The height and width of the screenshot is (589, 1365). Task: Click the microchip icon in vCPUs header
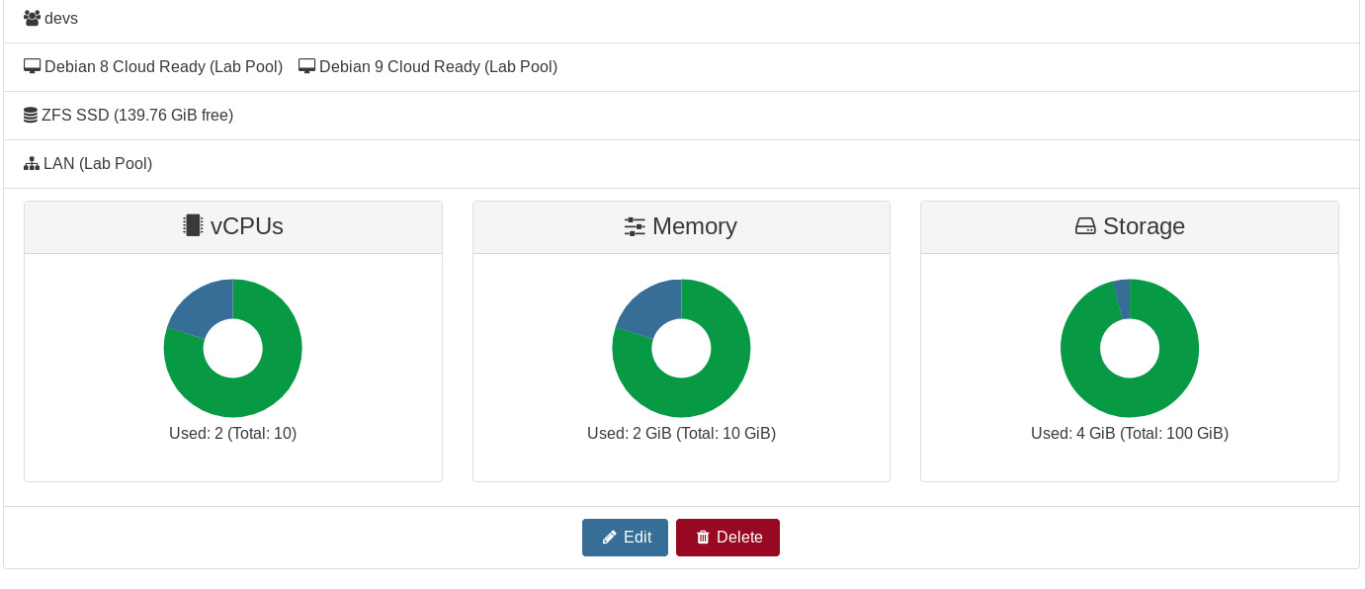click(193, 225)
